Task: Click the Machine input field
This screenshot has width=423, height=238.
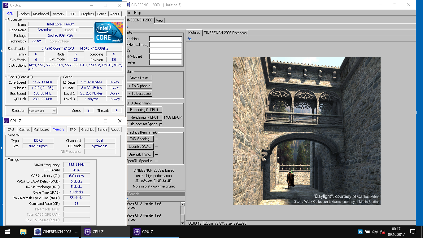Action: click(166, 39)
